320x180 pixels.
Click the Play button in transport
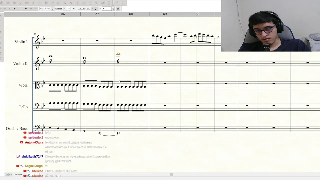15,9
